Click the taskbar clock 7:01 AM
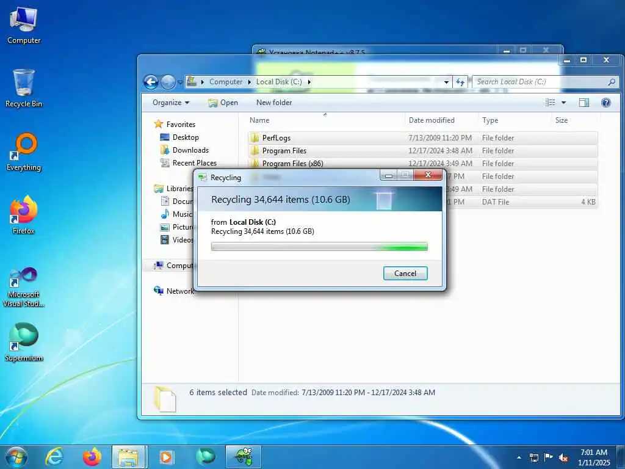This screenshot has height=469, width=625. [593, 453]
